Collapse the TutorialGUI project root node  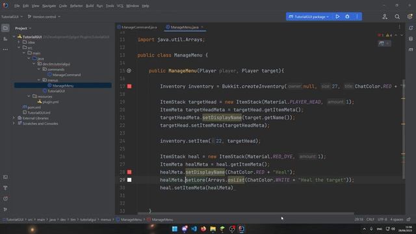pyautogui.click(x=14, y=36)
